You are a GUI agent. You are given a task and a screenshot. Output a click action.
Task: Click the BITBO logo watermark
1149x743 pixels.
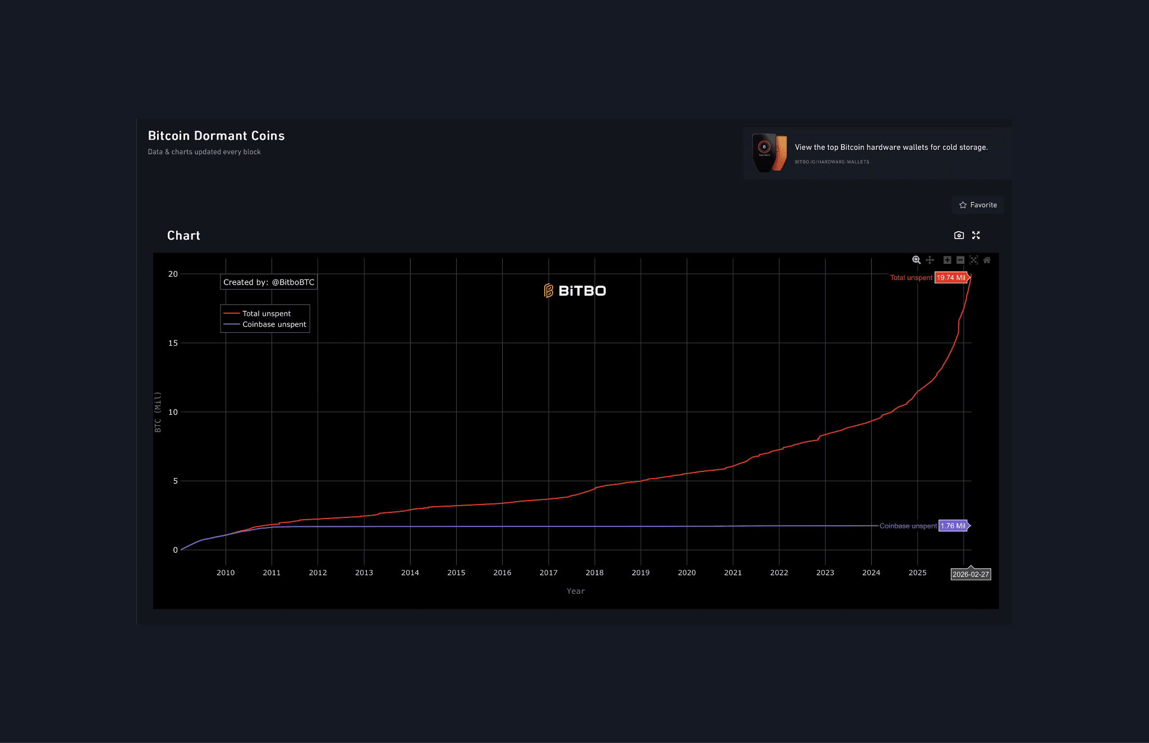[575, 291]
